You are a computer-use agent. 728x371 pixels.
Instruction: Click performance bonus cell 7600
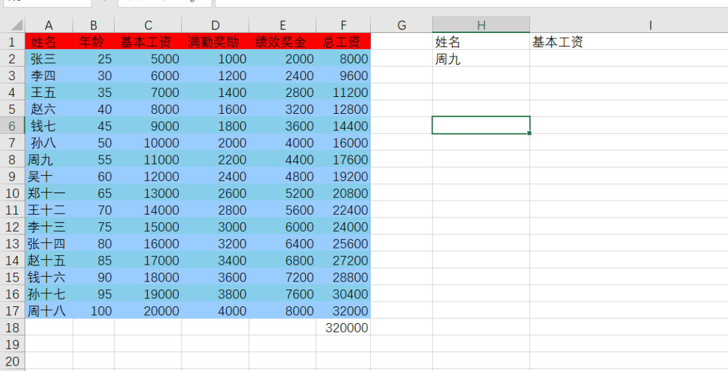282,294
